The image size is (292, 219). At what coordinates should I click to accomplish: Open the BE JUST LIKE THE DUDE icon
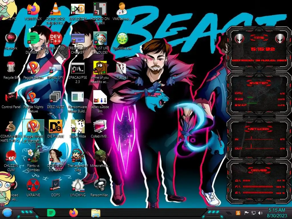click(100, 38)
